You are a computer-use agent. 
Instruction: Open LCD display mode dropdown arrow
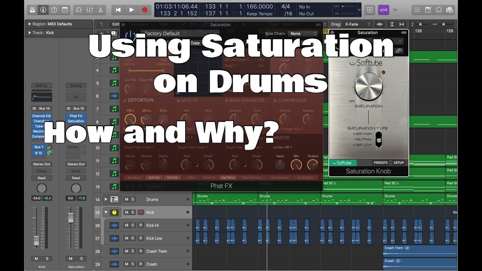359,10
